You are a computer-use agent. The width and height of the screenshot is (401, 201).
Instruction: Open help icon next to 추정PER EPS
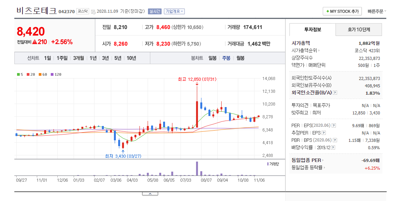click(324, 133)
